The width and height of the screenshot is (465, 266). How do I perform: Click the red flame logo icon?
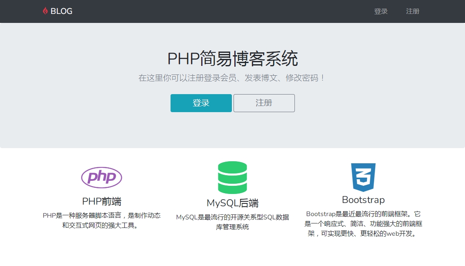click(x=45, y=11)
